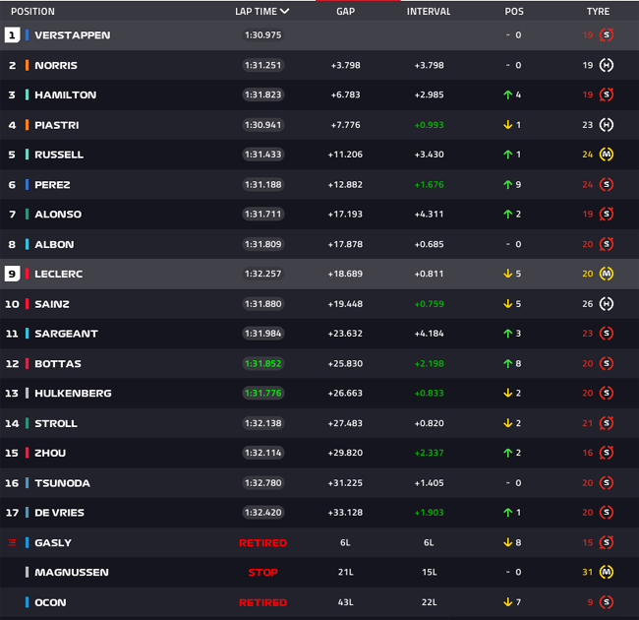The height and width of the screenshot is (620, 639).
Task: Click Gasly's RETIRED status
Action: click(x=262, y=543)
